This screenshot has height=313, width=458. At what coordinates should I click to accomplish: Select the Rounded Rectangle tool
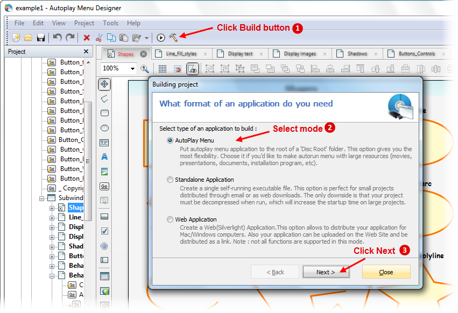[x=104, y=113]
